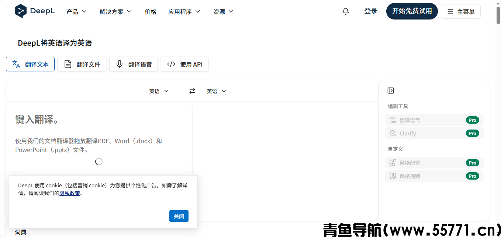This screenshot has height=237, width=501.
Task: Click the 登录 link
Action: click(x=371, y=11)
